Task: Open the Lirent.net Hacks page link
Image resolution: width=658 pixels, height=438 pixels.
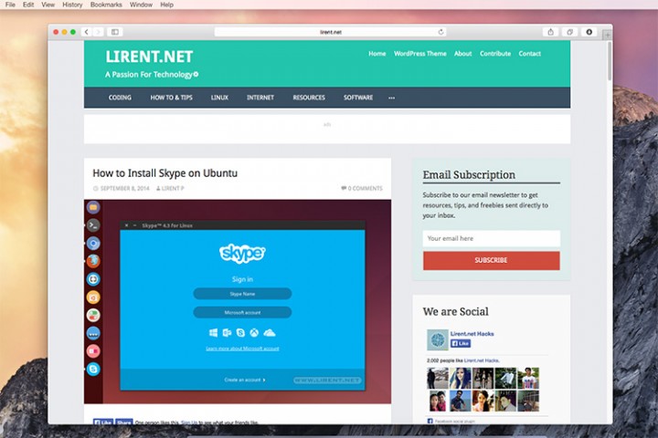Action: (x=472, y=334)
